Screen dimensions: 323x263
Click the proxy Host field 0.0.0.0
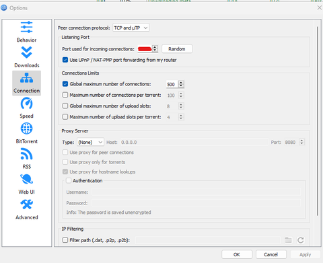[x=194, y=142]
